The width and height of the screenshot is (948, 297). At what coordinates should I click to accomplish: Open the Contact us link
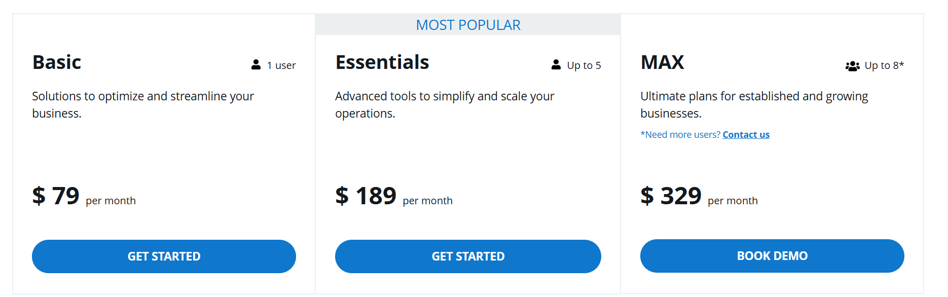(746, 134)
